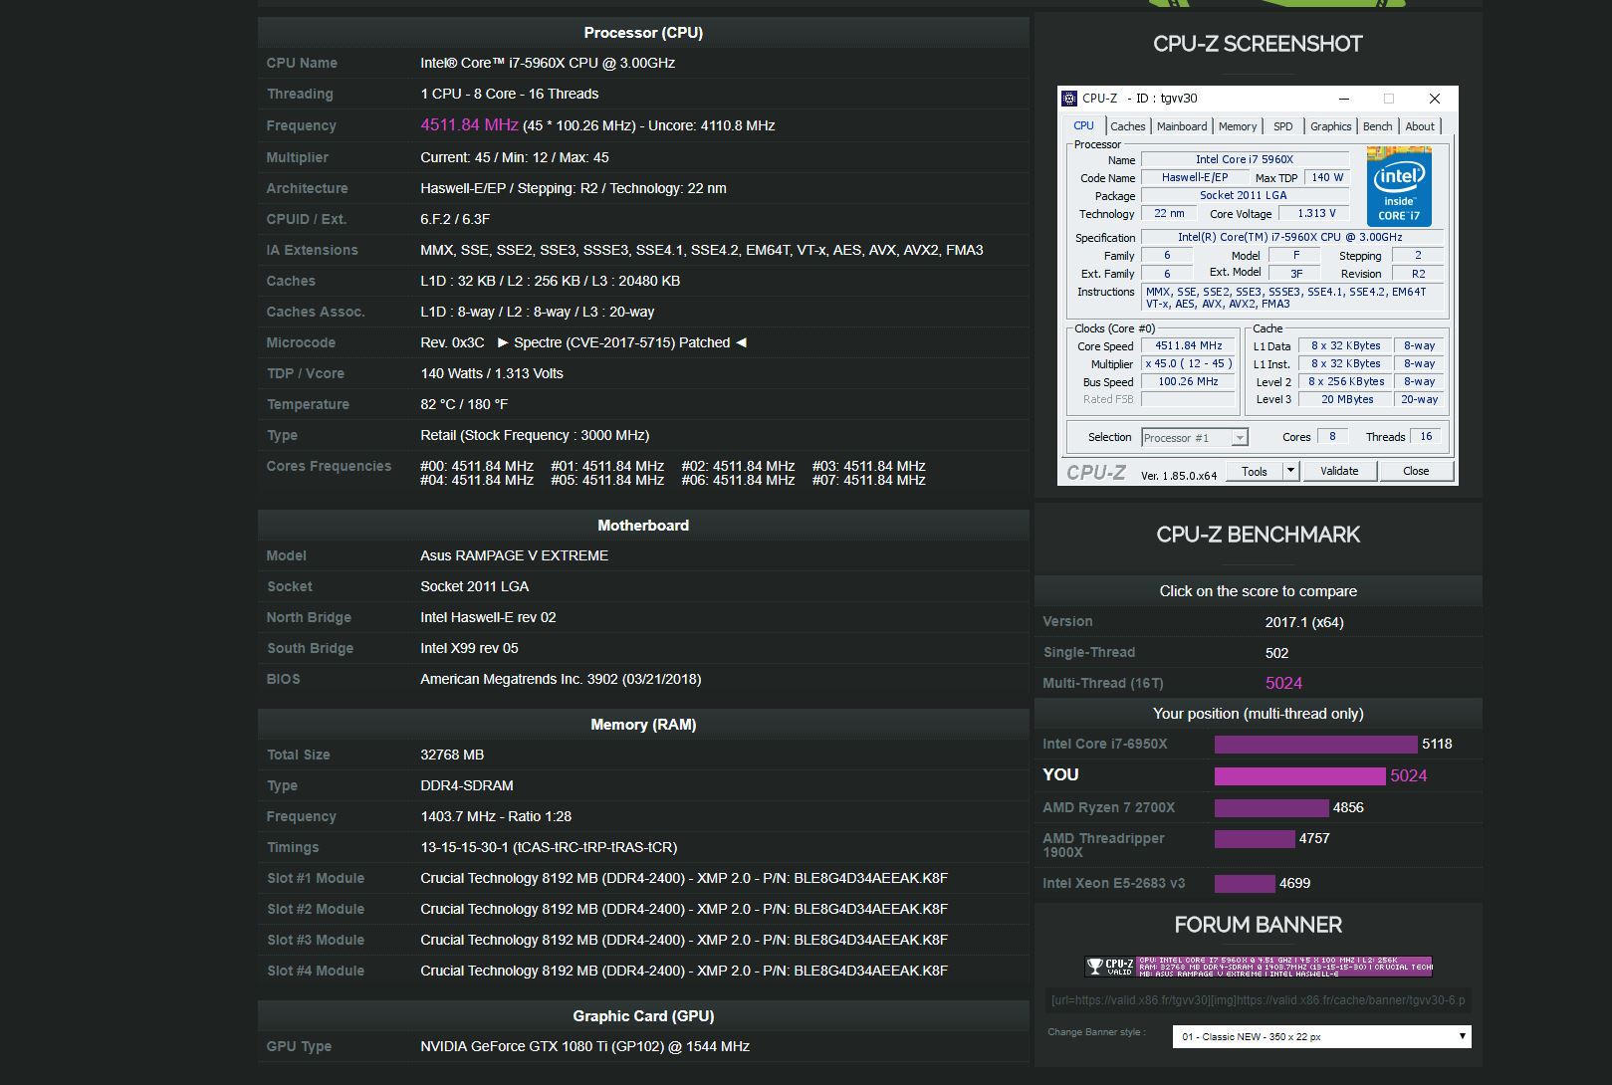Click the Core Speed field in CPU-Z
Image resolution: width=1612 pixels, height=1085 pixels.
pyautogui.click(x=1189, y=345)
